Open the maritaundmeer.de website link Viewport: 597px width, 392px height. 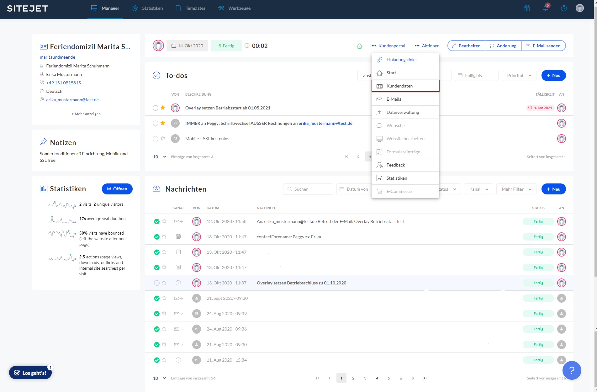[x=57, y=57]
